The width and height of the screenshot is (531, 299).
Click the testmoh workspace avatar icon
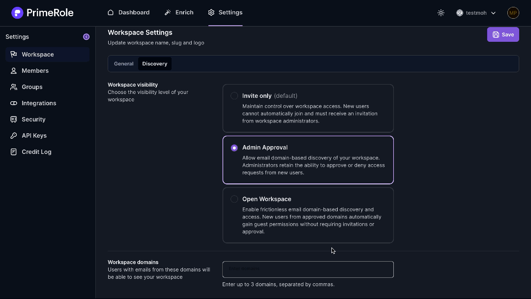point(460,13)
